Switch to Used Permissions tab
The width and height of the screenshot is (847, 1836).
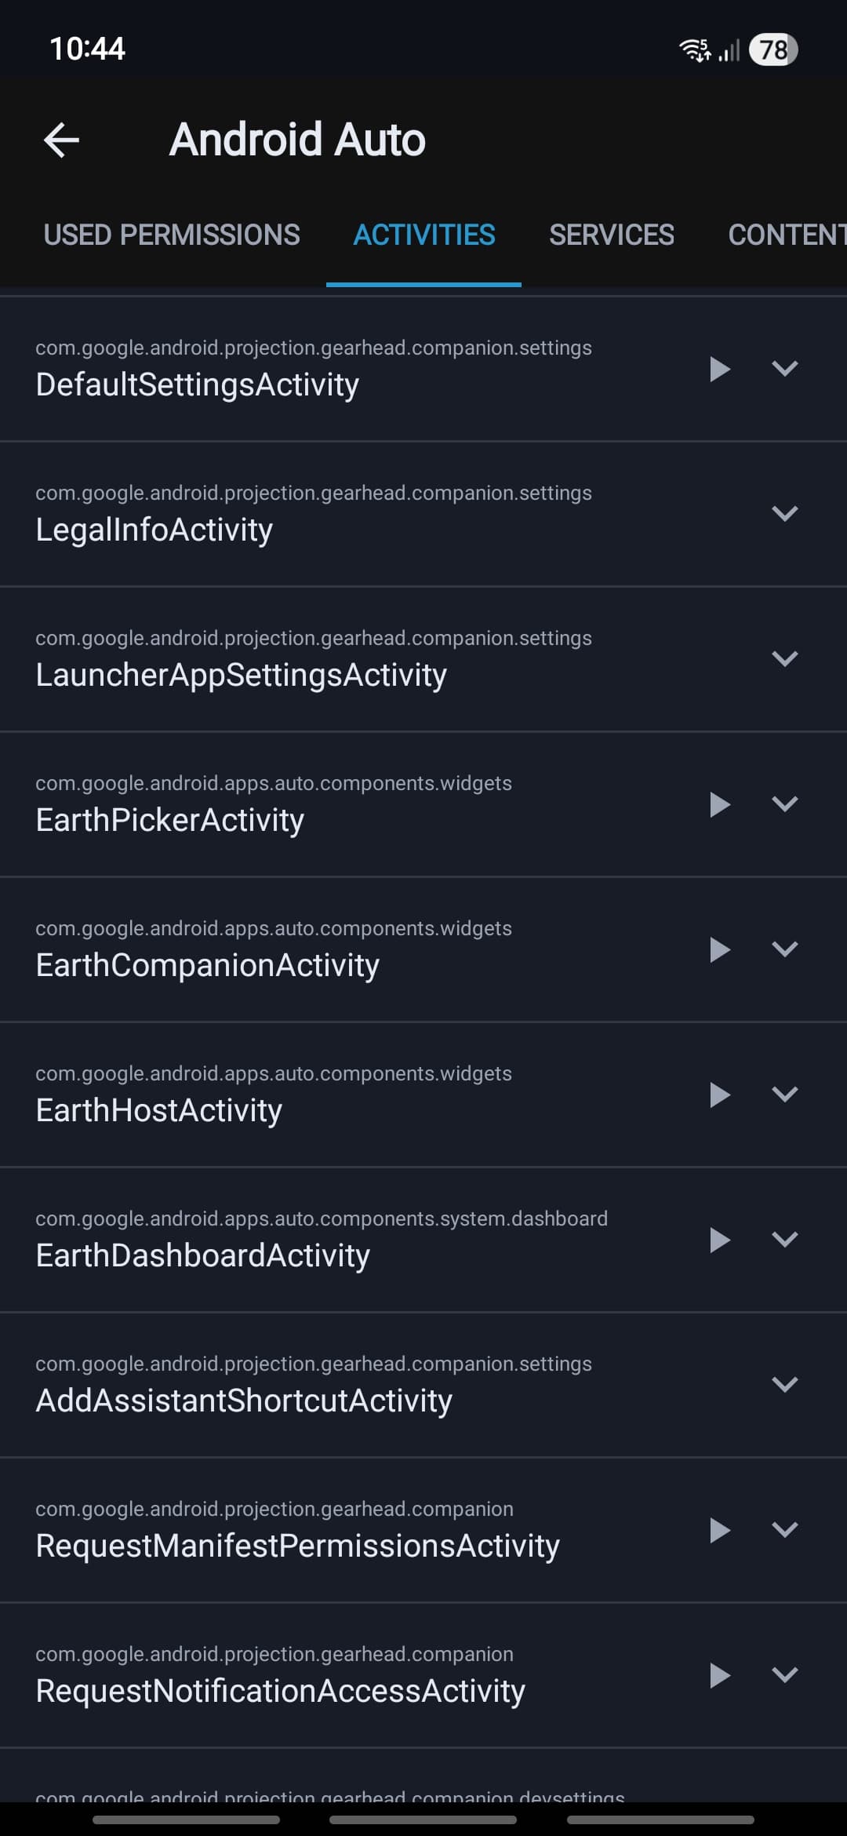pyautogui.click(x=172, y=235)
